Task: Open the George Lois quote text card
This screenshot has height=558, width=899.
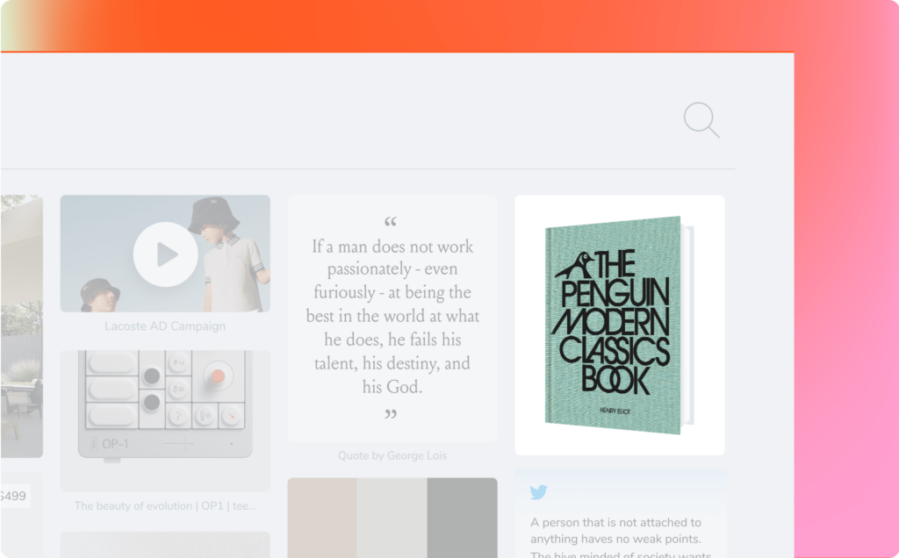Action: [392, 318]
